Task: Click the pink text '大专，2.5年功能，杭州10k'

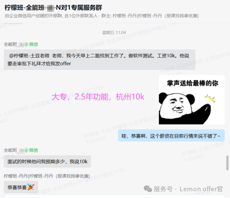Action: (98, 97)
